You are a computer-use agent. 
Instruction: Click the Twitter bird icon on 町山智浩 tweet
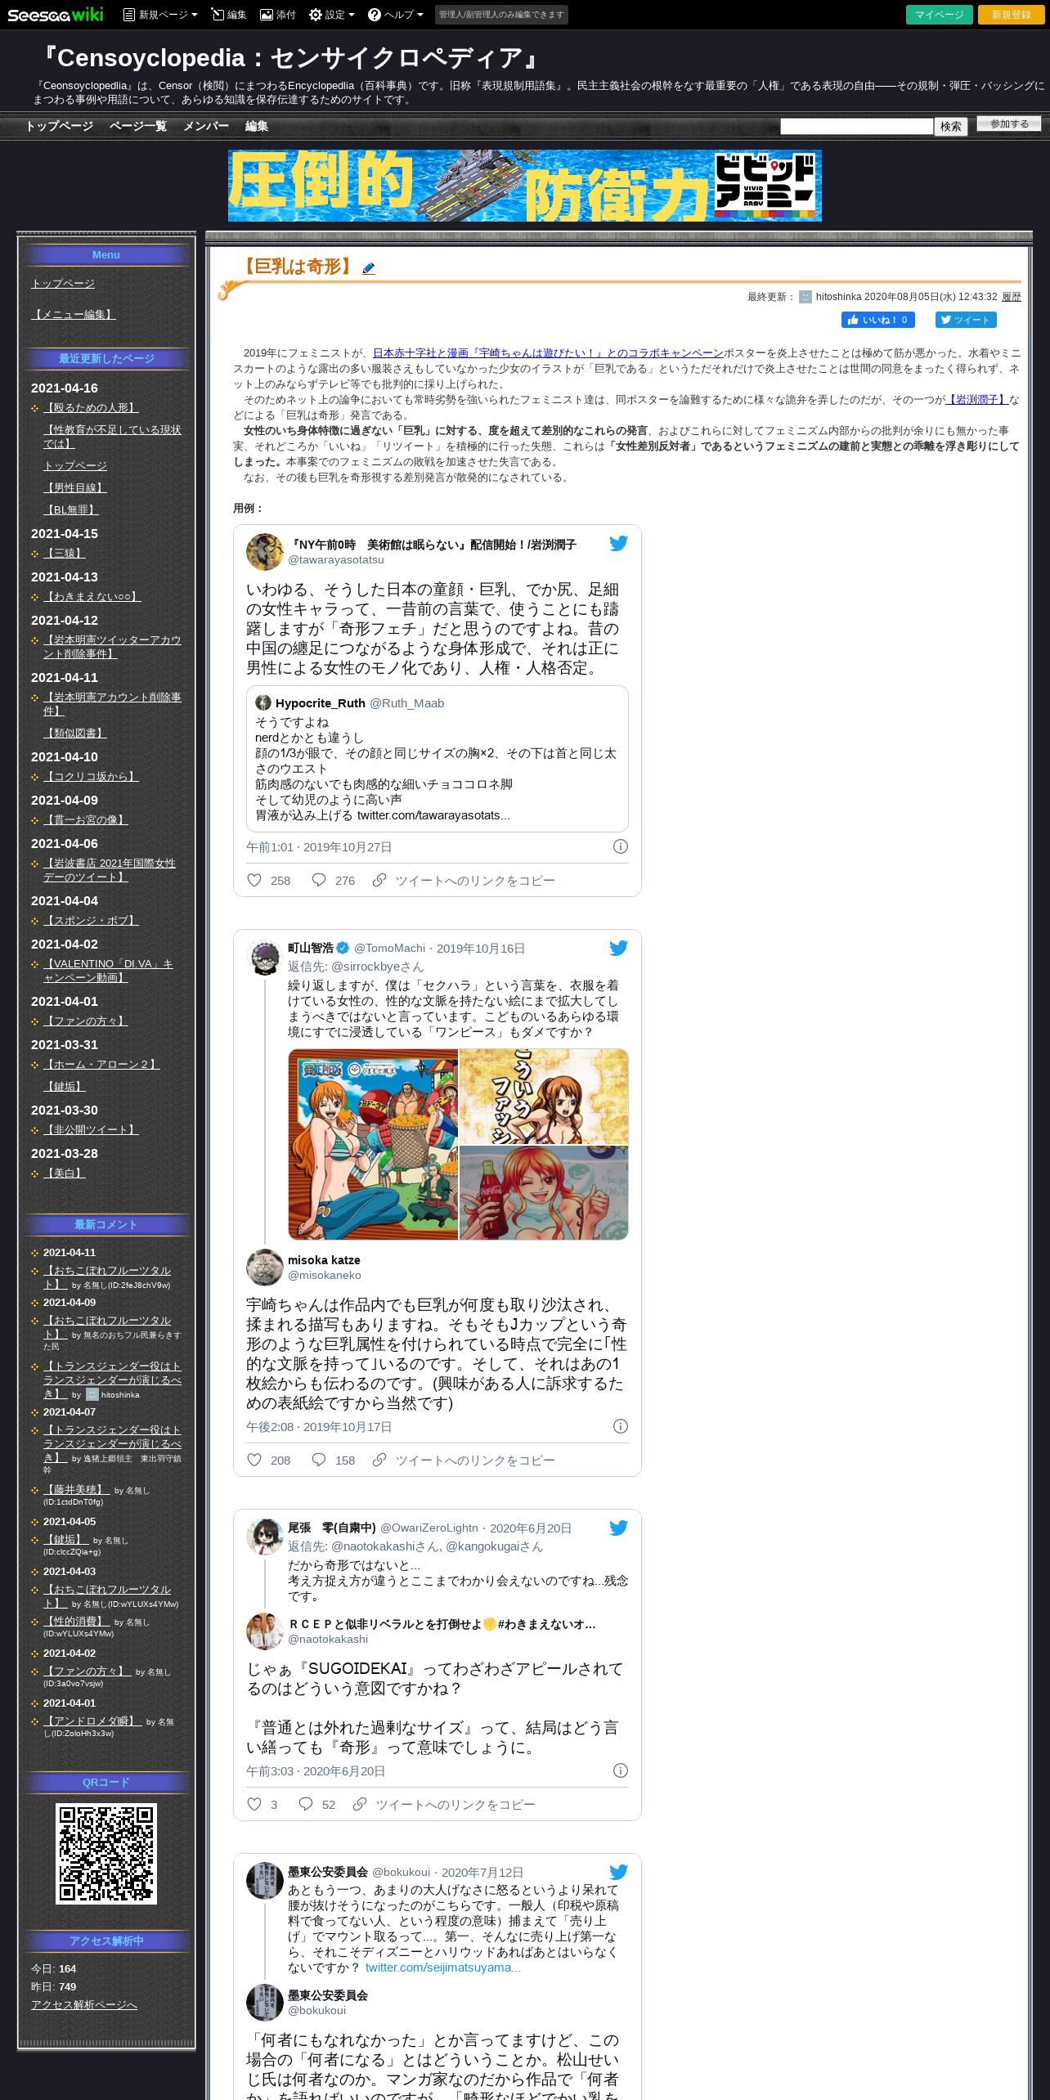pyautogui.click(x=619, y=949)
